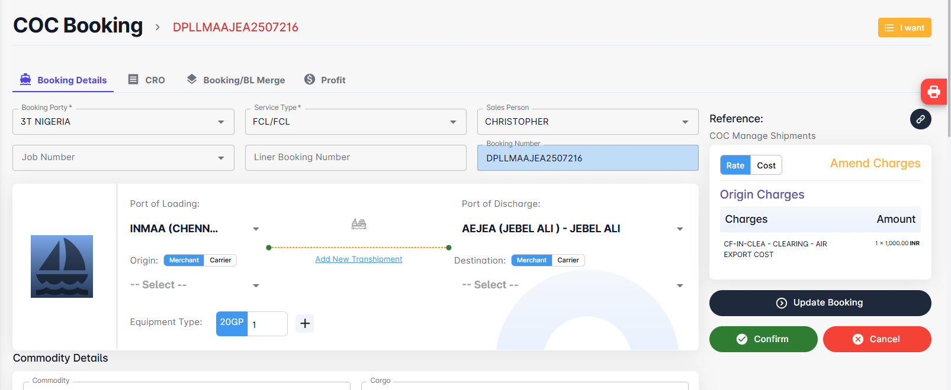
Task: Click the Add New Transhipment link
Action: [358, 259]
